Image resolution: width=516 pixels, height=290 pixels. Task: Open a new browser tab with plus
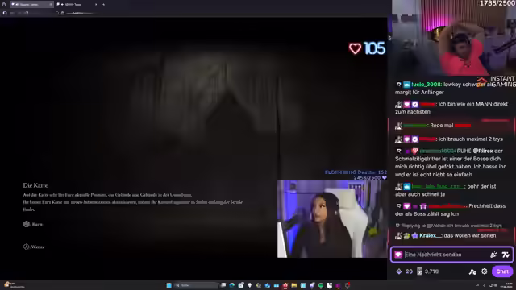coord(103,4)
